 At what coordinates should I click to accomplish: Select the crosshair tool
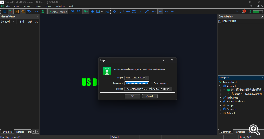point(114,12)
